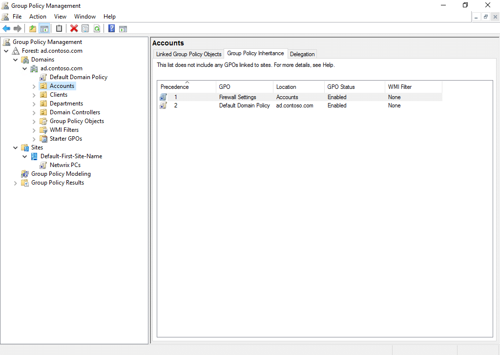Click the Back arrow toolbar icon

click(6, 29)
